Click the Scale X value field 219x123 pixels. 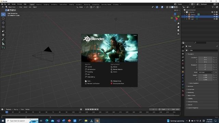pos(205,75)
